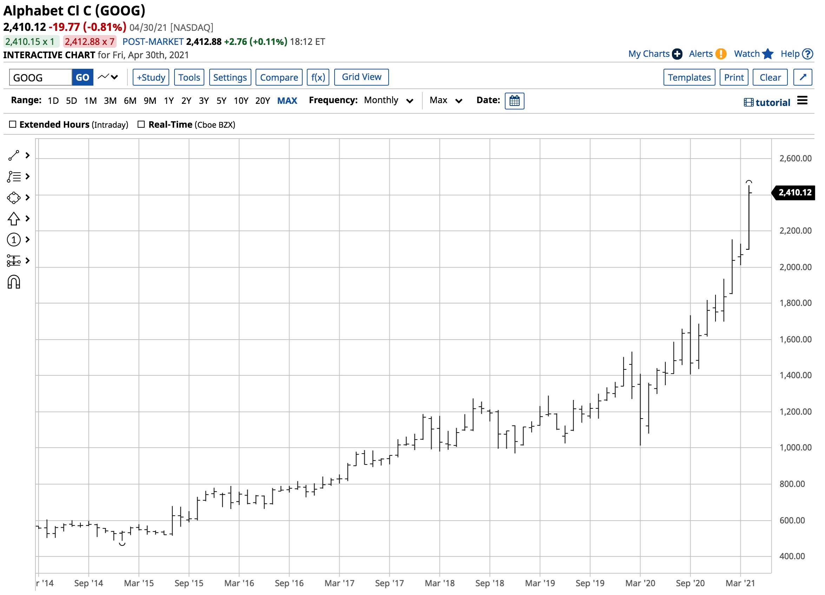
Task: Select the 5D range
Action: (72, 101)
